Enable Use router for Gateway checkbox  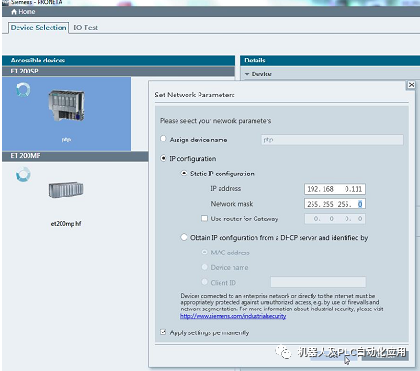pos(204,219)
